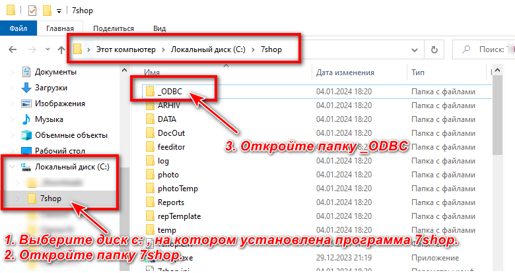Click the search field

point(483,49)
